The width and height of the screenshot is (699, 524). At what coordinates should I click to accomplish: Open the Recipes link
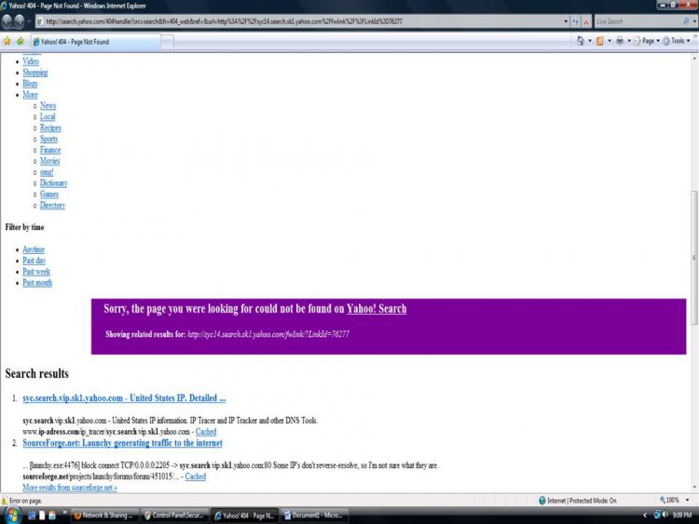[50, 128]
